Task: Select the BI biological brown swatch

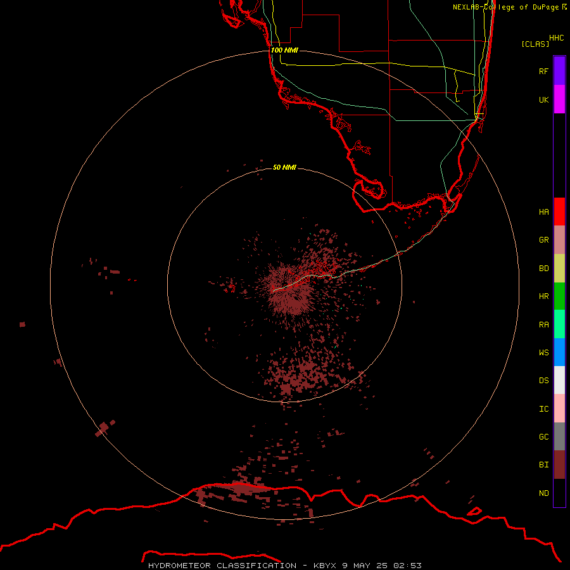Action: (x=559, y=465)
